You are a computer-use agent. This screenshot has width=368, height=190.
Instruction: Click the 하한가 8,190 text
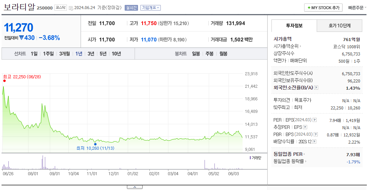[x=172, y=40]
